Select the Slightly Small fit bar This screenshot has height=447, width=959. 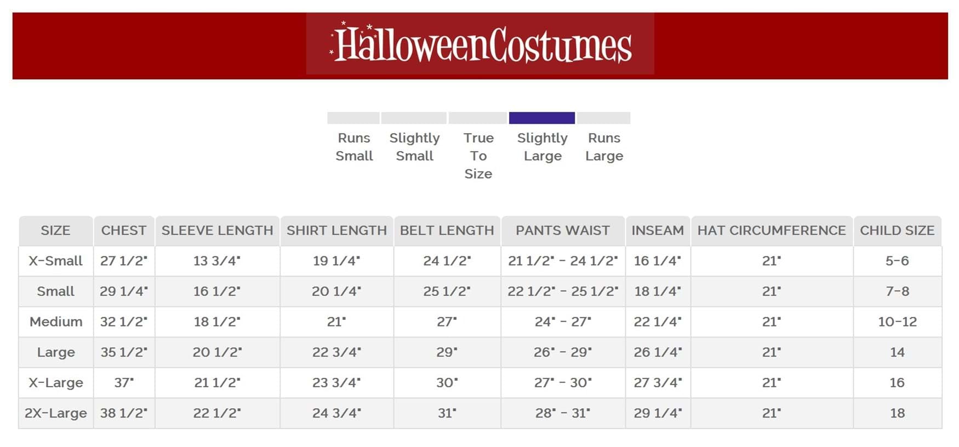tap(414, 118)
